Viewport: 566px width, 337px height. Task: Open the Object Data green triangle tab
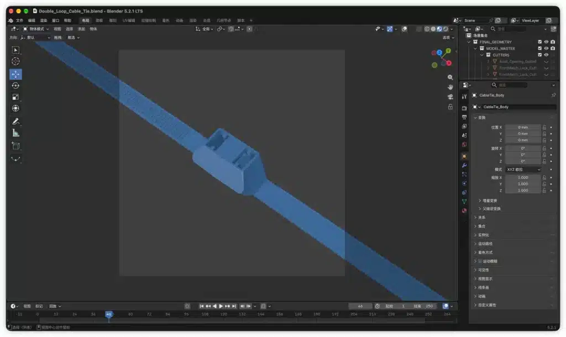[x=464, y=201]
